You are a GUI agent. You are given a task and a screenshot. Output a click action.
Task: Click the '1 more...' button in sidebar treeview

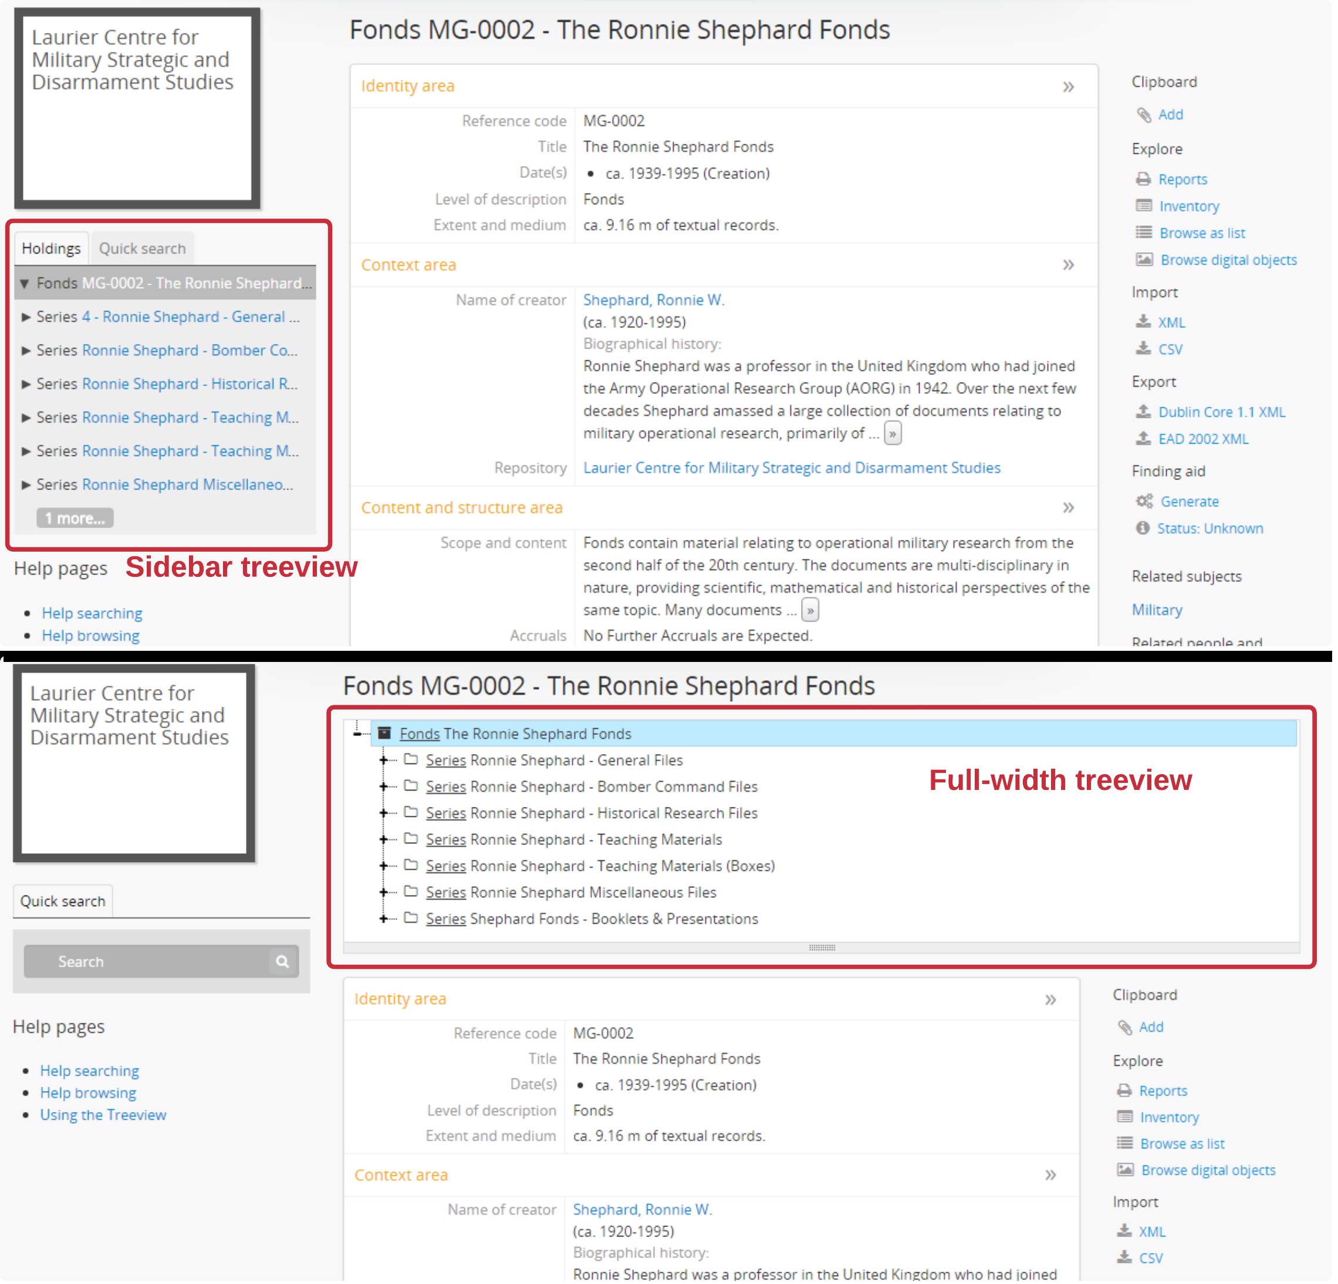[75, 519]
